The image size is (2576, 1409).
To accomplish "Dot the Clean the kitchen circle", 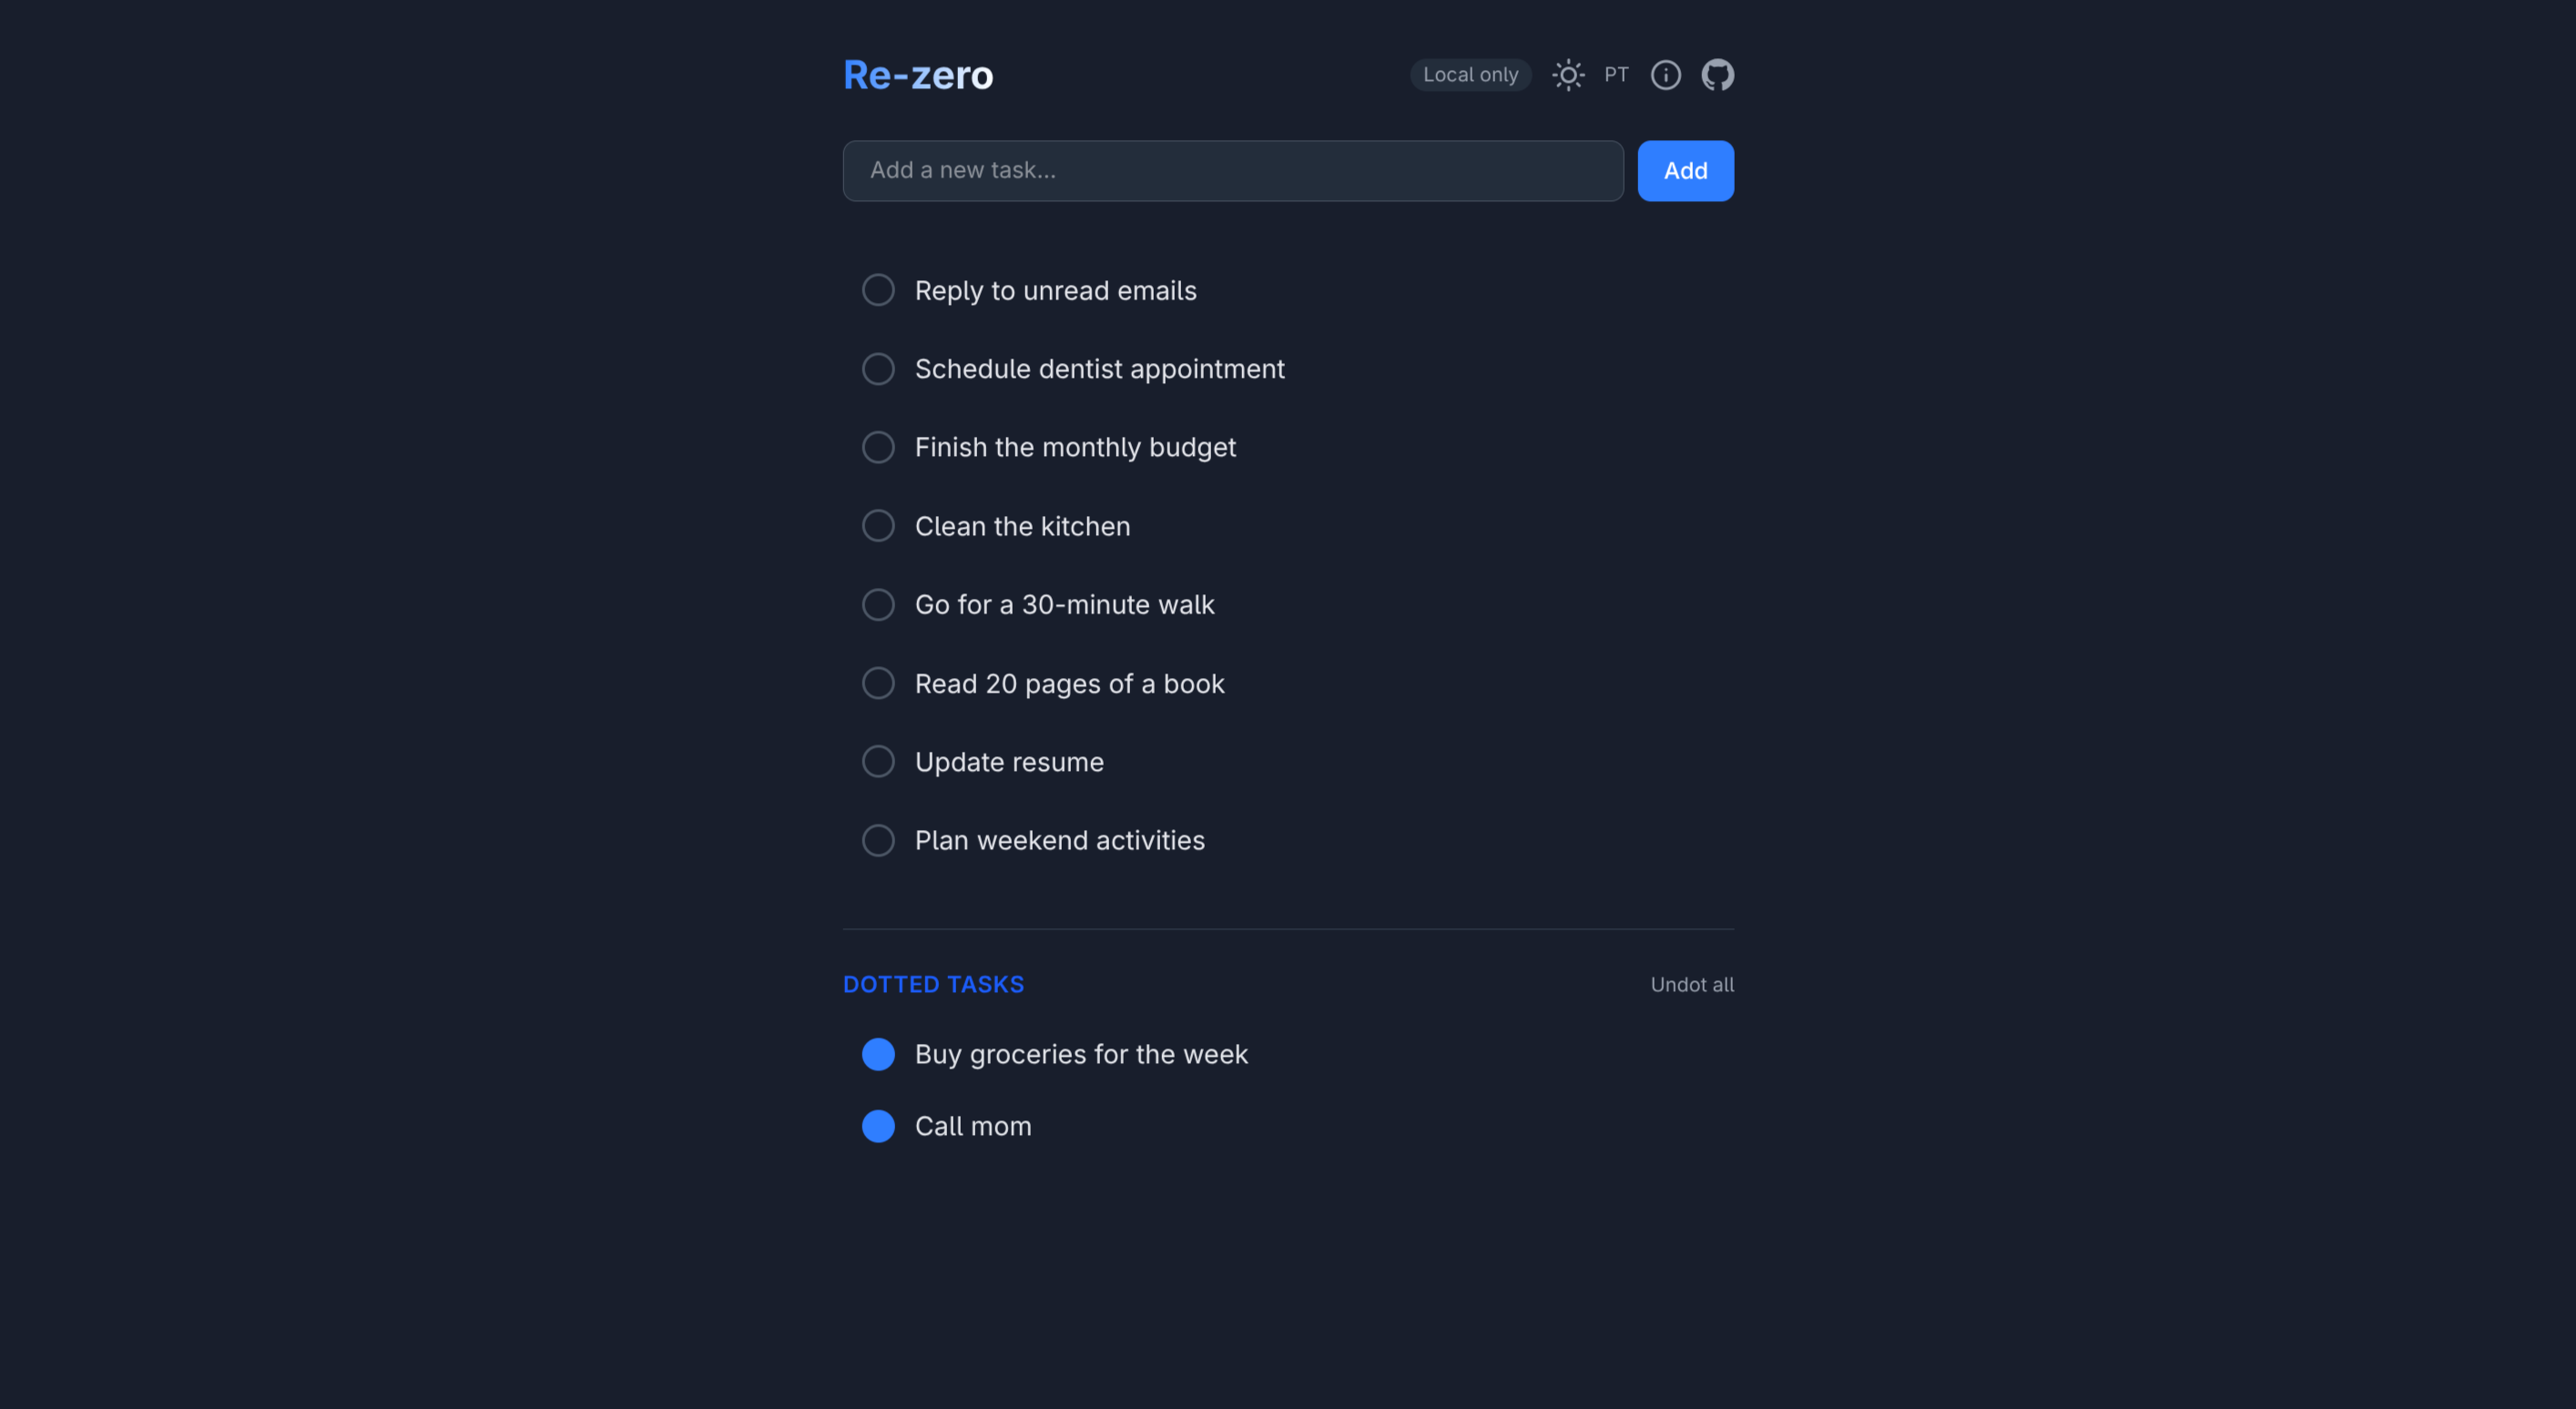I will [878, 525].
